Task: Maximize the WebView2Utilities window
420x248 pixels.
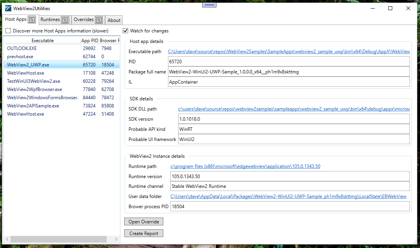Action: point(390,8)
